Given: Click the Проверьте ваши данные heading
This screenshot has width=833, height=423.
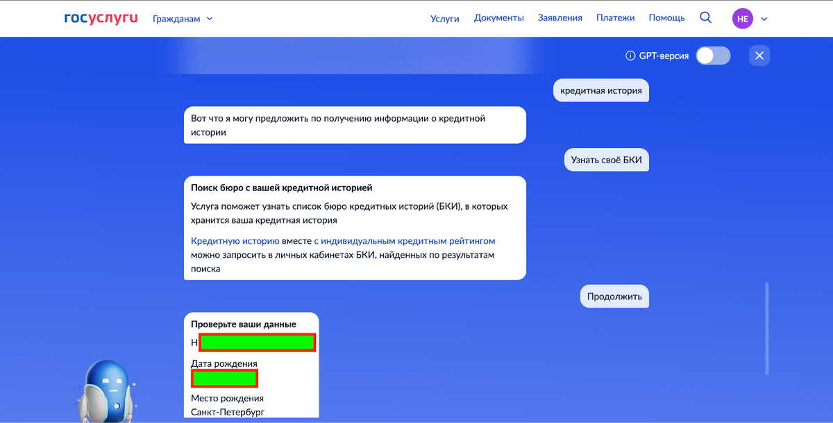Looking at the screenshot, I should [x=244, y=324].
